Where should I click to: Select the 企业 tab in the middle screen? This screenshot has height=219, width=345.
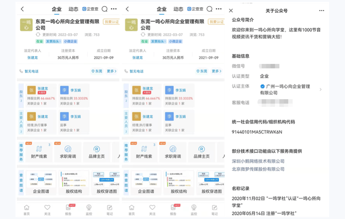[161, 9]
